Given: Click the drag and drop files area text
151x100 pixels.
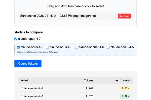Looking at the screenshot, I should tap(75, 6).
